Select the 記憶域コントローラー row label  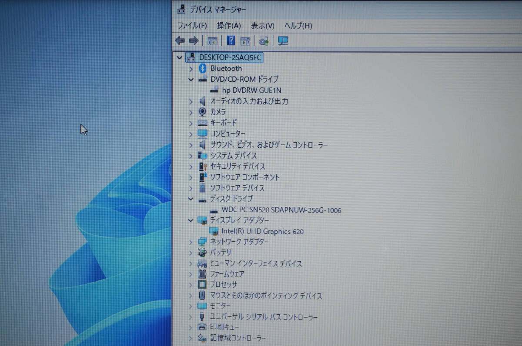238,338
